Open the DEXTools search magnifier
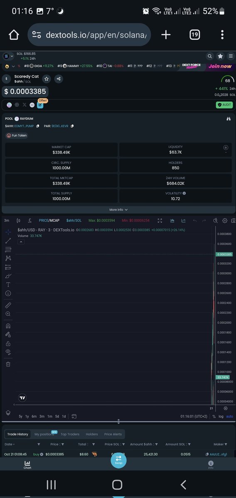236x498 pixels. [211, 56]
